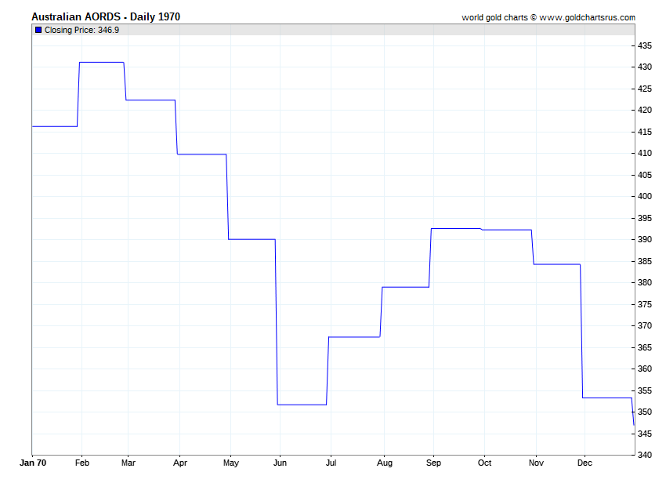This screenshot has height=483, width=666.
Task: Click the October line segment near 392
Action: [507, 230]
